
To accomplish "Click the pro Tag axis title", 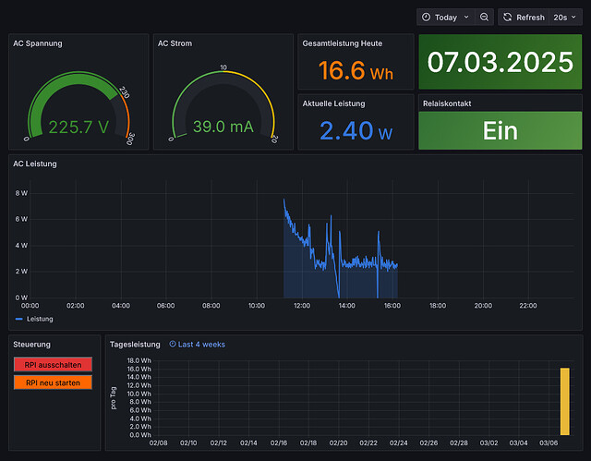I will point(114,397).
